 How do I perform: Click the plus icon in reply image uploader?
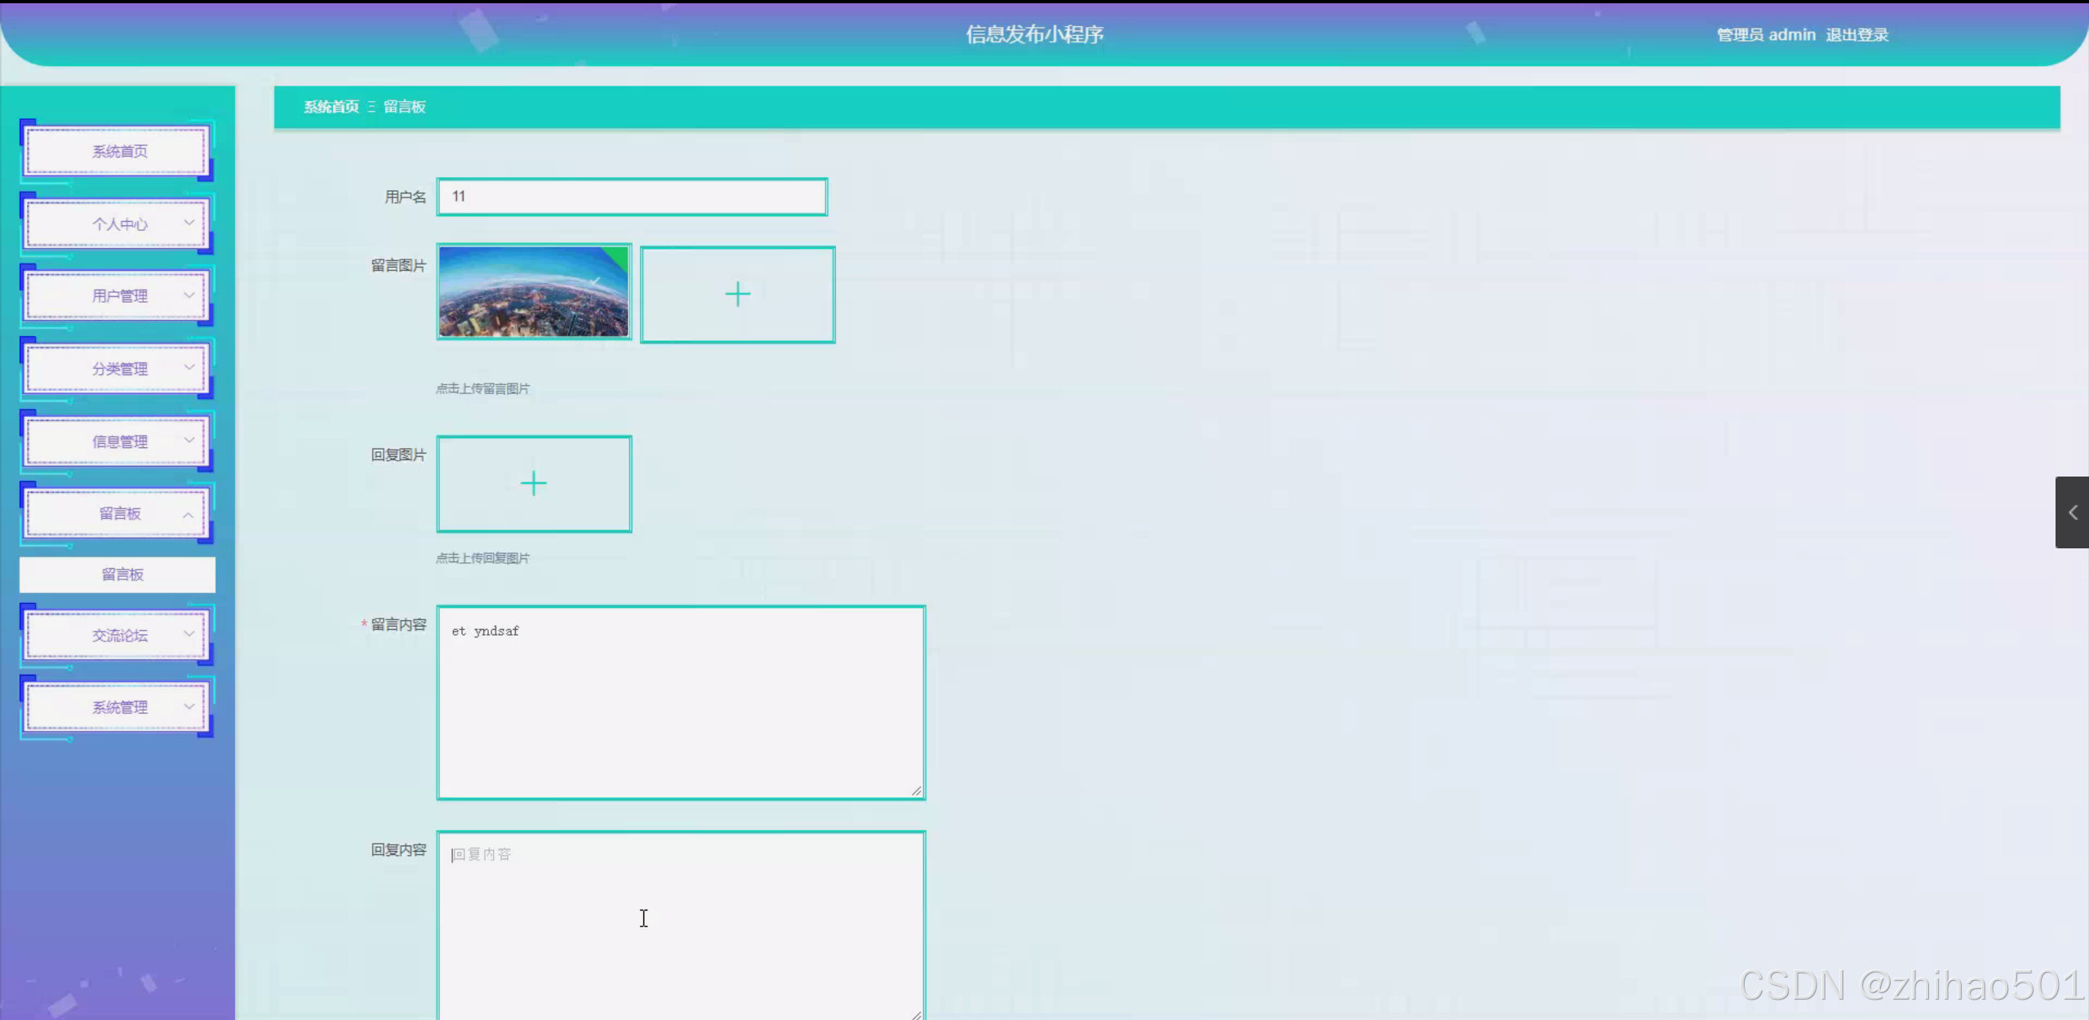(x=534, y=484)
